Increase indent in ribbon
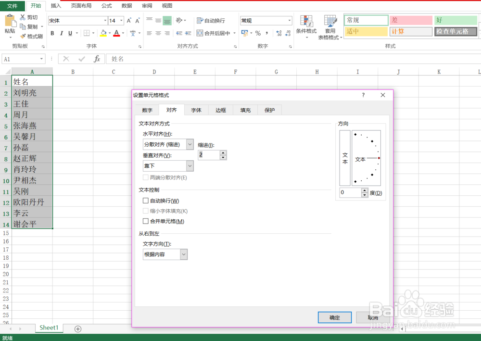481x341 pixels. click(188, 33)
